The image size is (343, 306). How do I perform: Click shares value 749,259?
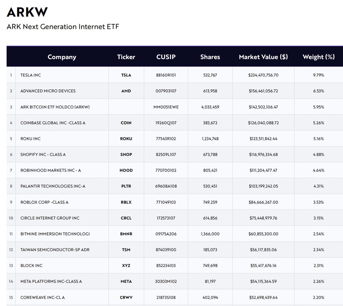[x=210, y=202]
